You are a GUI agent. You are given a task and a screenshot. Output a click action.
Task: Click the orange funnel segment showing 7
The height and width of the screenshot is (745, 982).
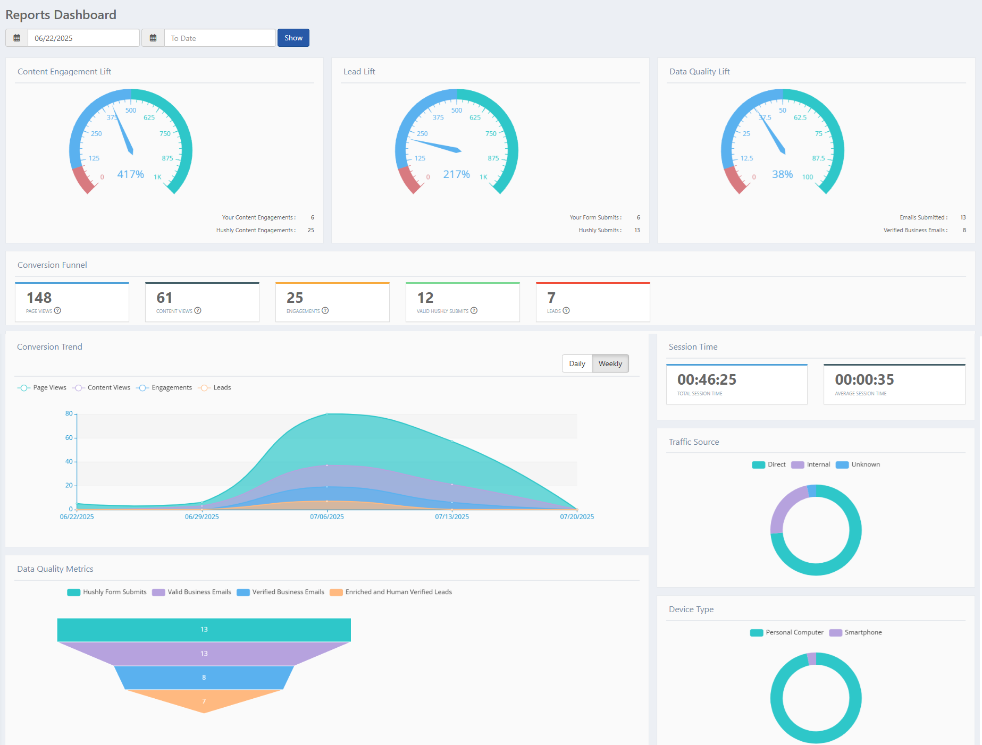pyautogui.click(x=204, y=700)
